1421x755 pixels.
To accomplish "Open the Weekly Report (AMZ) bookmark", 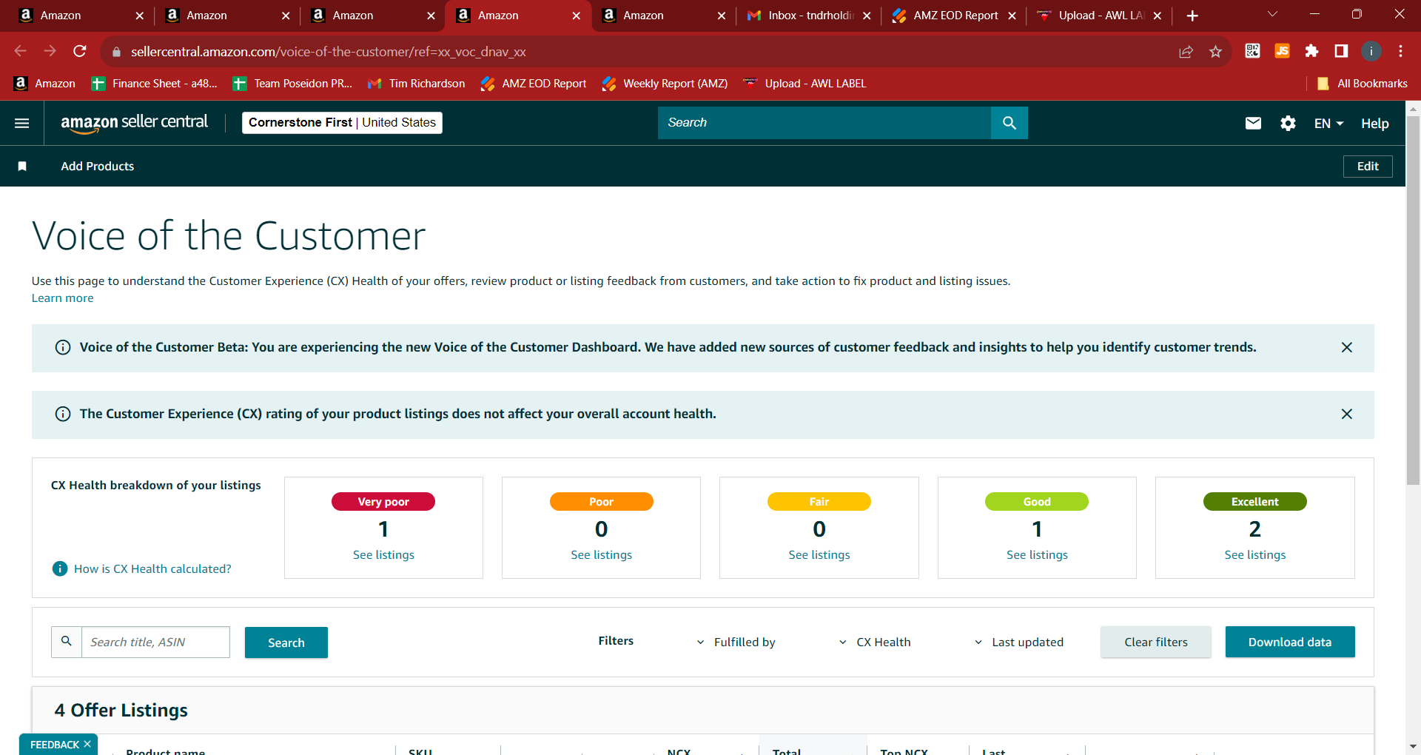I will coord(665,84).
